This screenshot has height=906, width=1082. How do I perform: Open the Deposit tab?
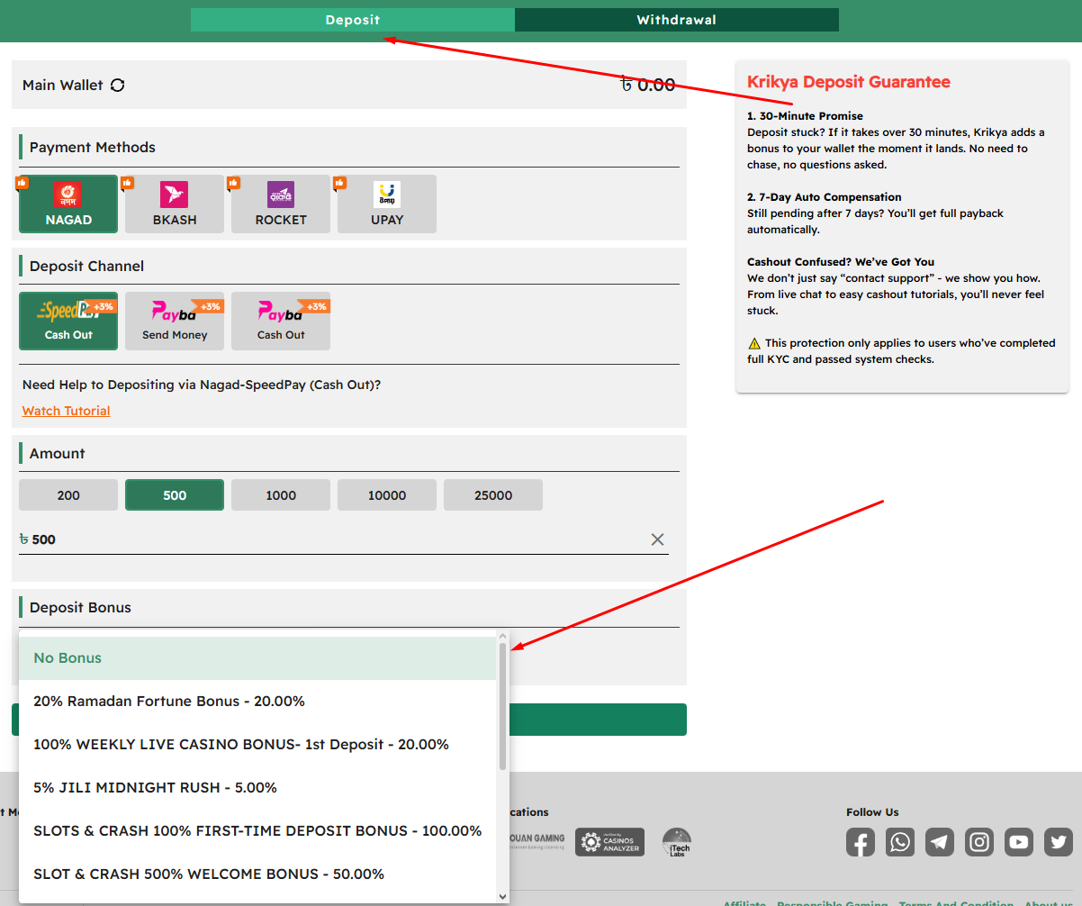[352, 20]
